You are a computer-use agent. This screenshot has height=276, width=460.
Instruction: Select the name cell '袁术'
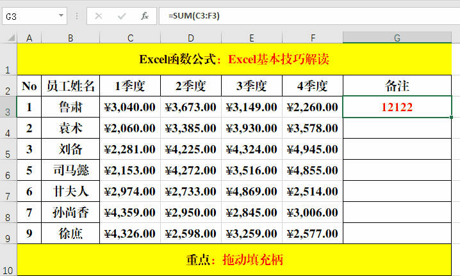coord(70,128)
